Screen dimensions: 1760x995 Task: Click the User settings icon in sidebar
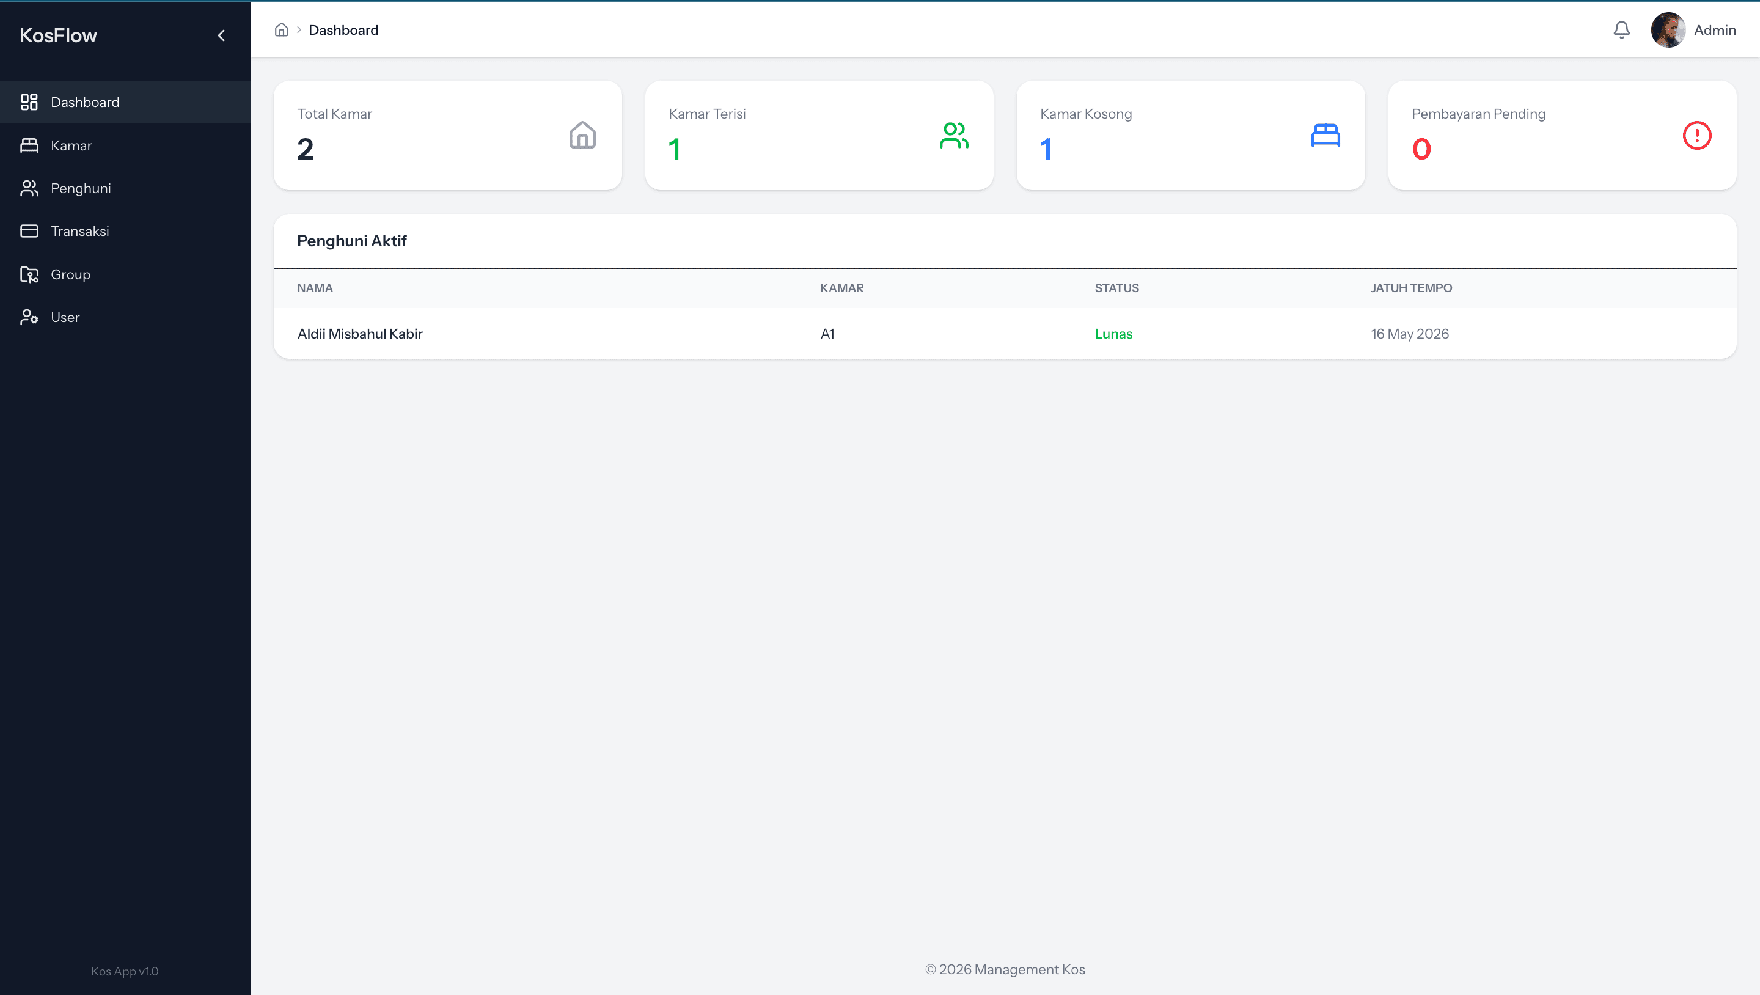pyautogui.click(x=29, y=317)
